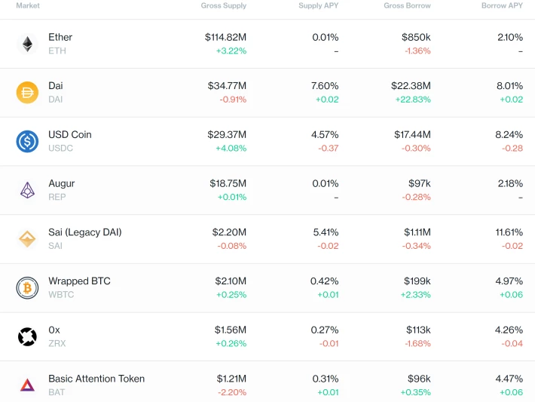Click the Wrapped BTC bitcoin icon
The image size is (535, 402).
tap(27, 288)
